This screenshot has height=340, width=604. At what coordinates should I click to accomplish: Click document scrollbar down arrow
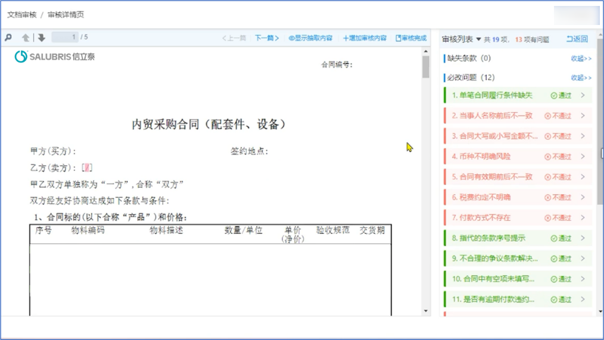point(426,311)
